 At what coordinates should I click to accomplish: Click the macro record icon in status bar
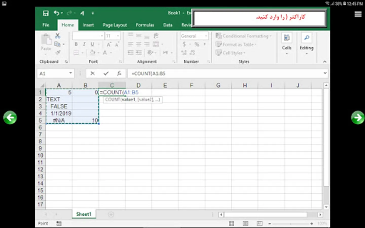[x=59, y=223]
